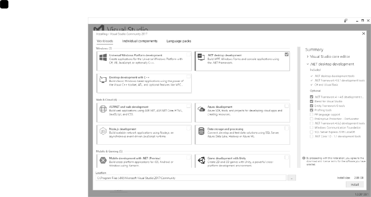
Task: Uncheck the .NET desktop development workload
Action: (x=287, y=54)
